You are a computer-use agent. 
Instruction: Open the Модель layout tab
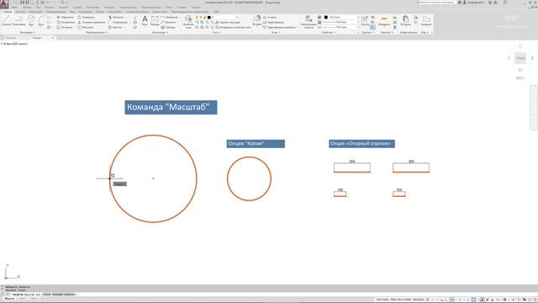click(x=9, y=299)
